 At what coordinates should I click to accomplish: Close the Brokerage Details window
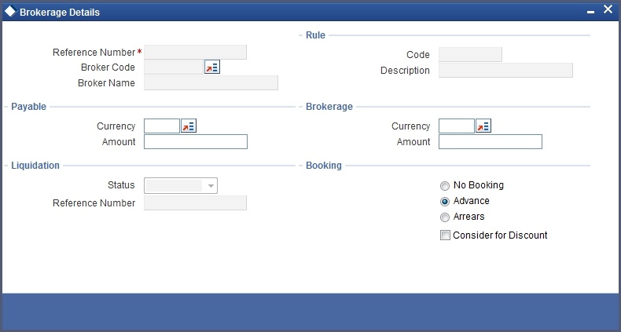click(x=608, y=9)
